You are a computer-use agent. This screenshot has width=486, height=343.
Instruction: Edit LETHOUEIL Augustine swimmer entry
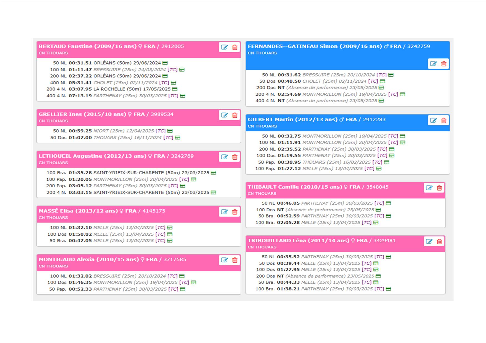pyautogui.click(x=224, y=157)
